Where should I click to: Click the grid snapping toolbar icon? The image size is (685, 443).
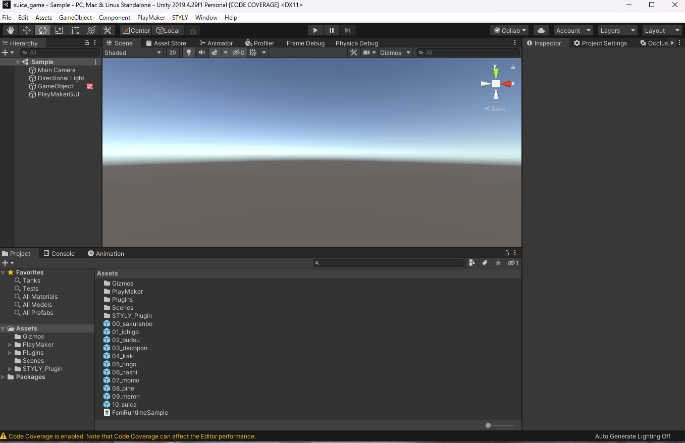192,30
